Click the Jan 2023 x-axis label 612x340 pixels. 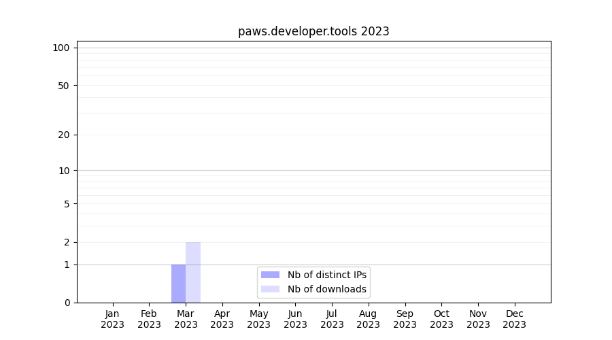coord(113,319)
